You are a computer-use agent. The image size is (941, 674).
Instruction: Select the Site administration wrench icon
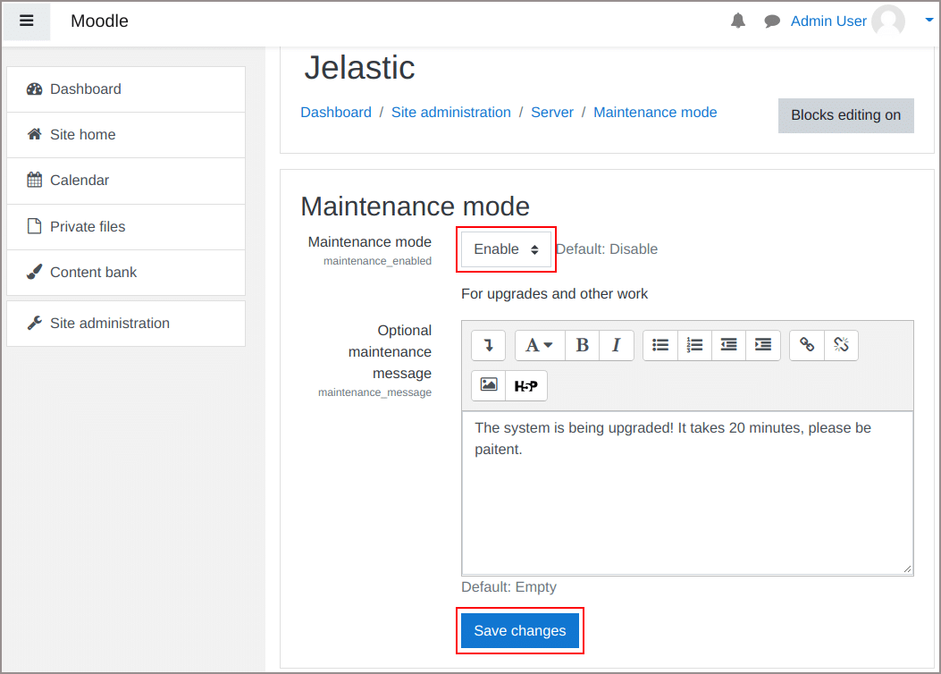click(34, 323)
